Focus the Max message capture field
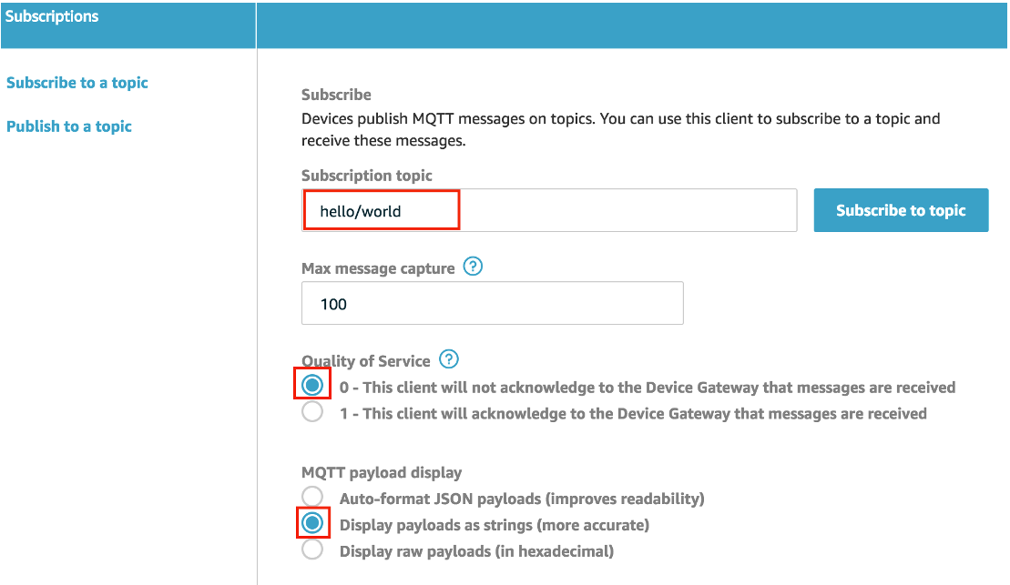Viewport: 1010px width, 585px height. 492,303
